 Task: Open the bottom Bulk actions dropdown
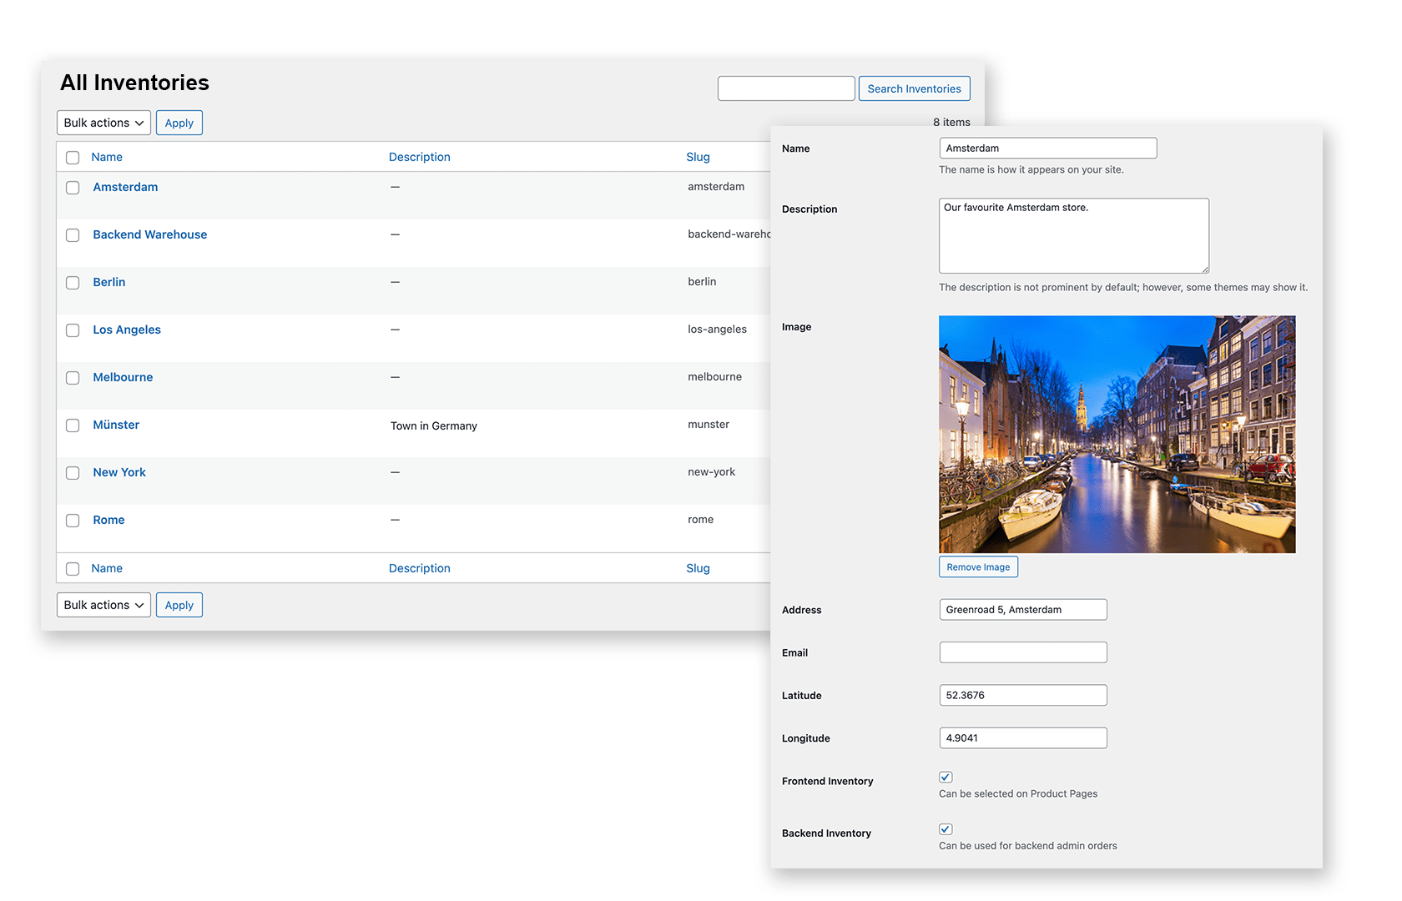[103, 605]
